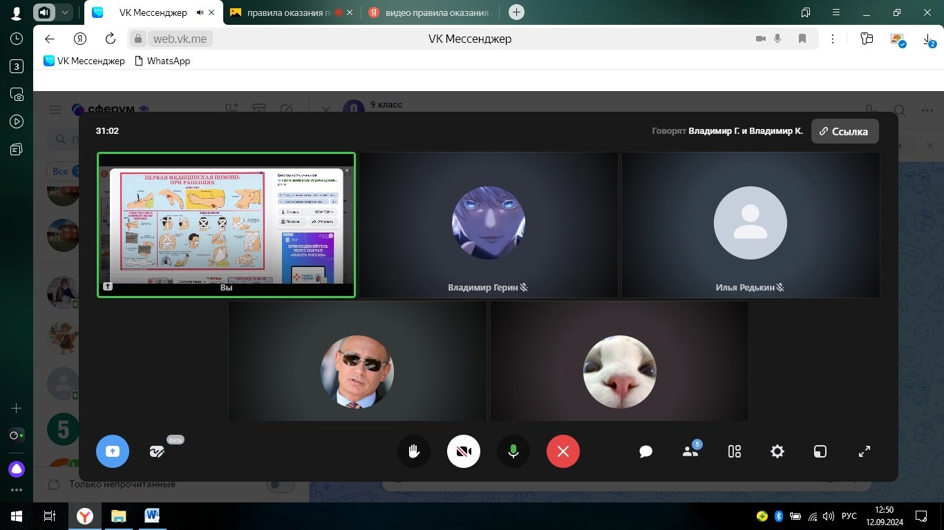
Task: End the call with the red button
Action: (x=563, y=451)
